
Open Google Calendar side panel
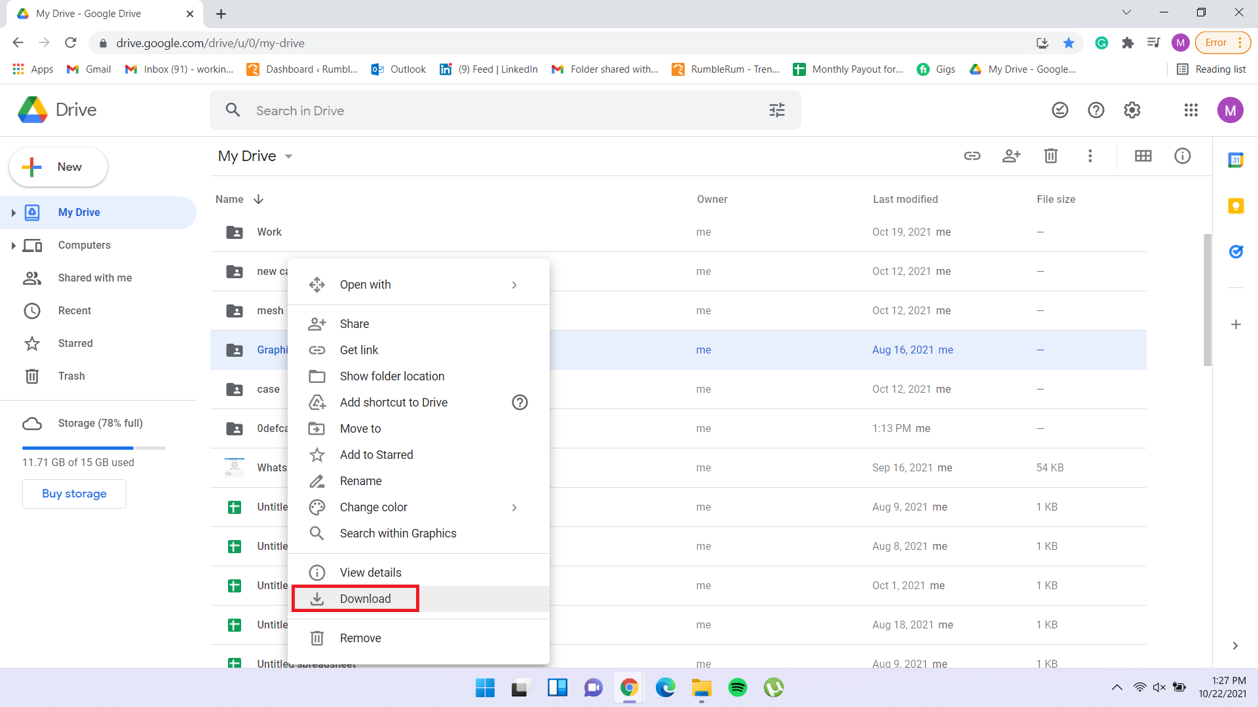(1236, 160)
